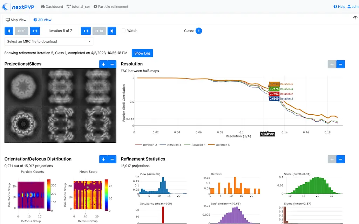Enlarge the Orientation/Defocus Distribution panel
This screenshot has height=224, width=359.
point(103,159)
